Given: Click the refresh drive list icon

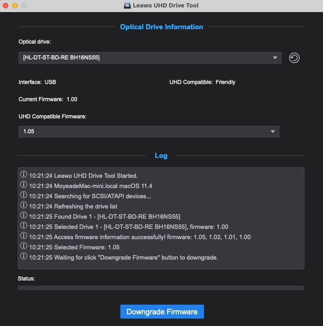Looking at the screenshot, I should [294, 58].
